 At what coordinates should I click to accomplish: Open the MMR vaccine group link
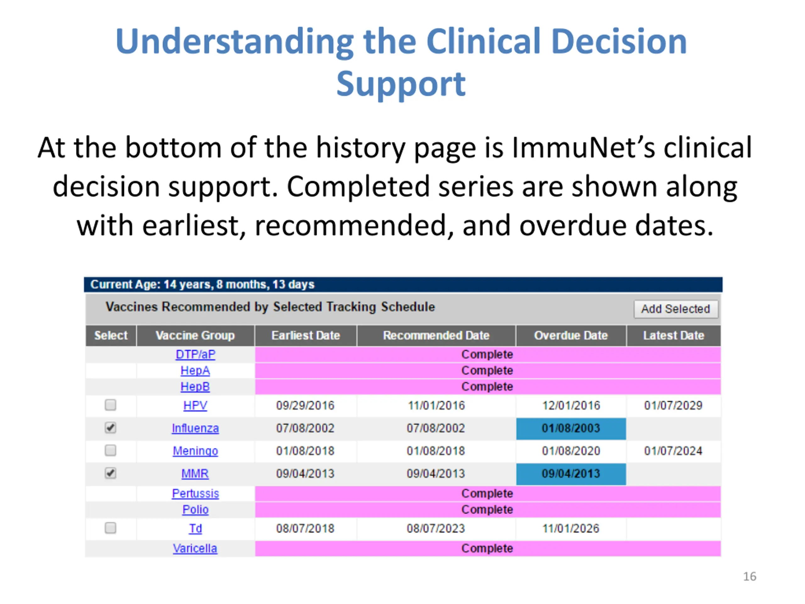coord(195,473)
